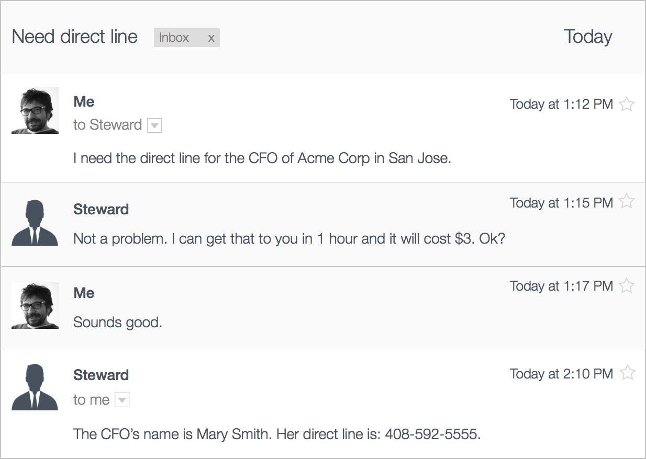Click the Inbox label tag
This screenshot has height=459, width=646.
click(174, 38)
